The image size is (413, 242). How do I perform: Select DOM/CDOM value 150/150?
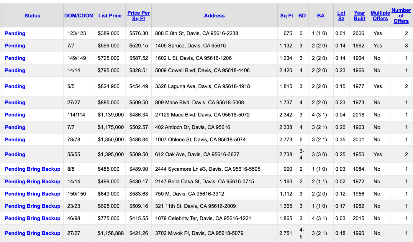(77, 194)
